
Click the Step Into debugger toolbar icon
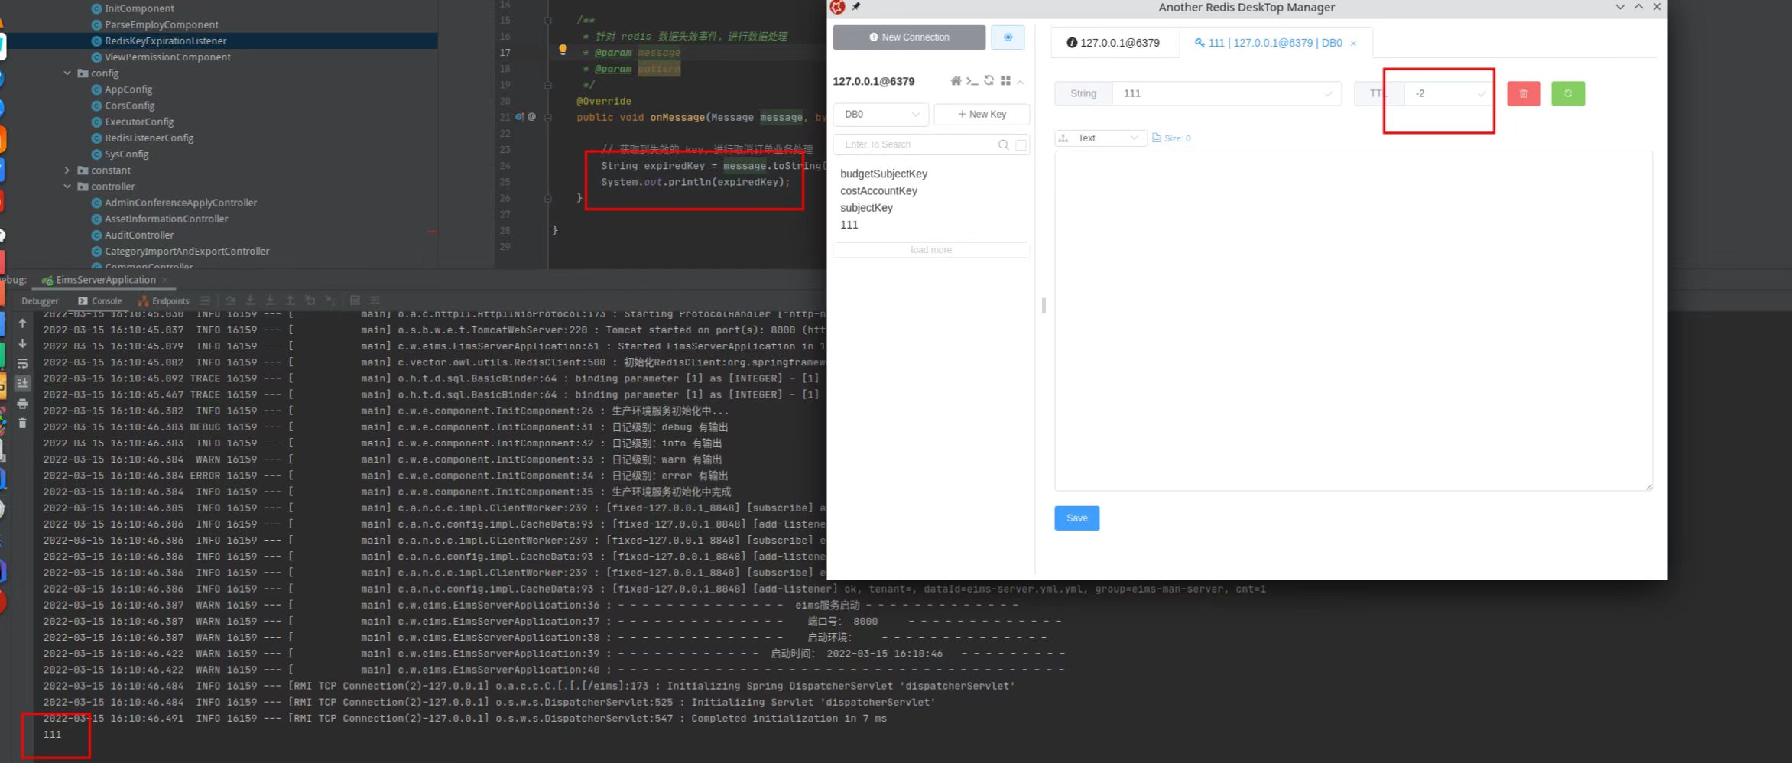[x=249, y=300]
